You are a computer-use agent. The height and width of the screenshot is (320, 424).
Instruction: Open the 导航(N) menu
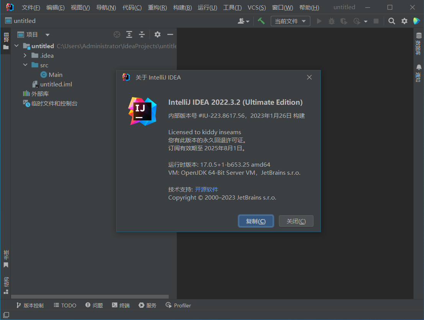point(106,8)
